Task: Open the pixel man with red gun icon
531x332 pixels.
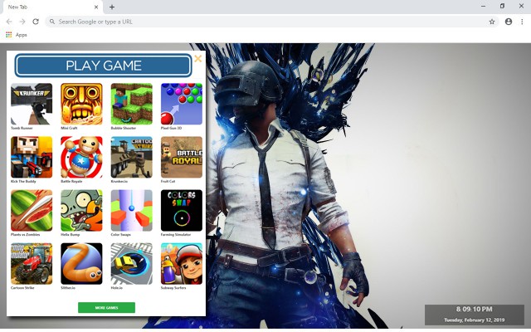Action: point(32,157)
